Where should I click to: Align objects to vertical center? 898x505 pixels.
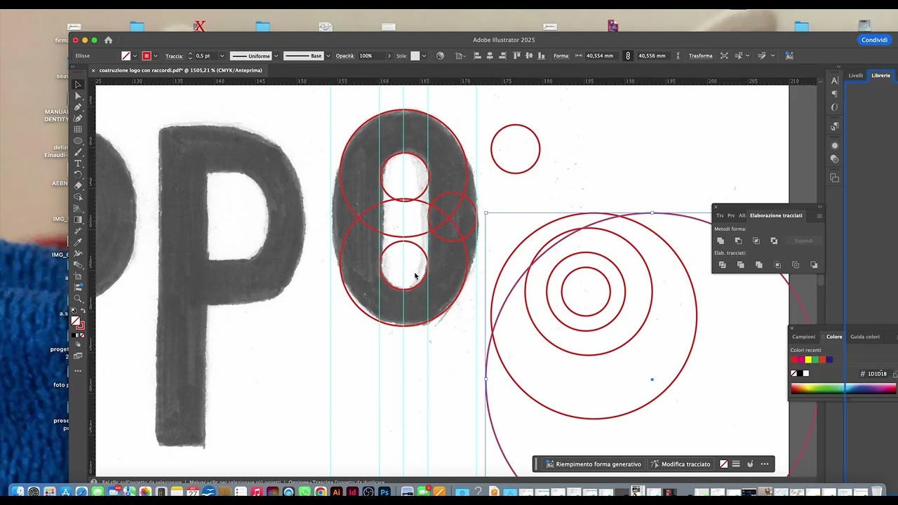(x=529, y=55)
